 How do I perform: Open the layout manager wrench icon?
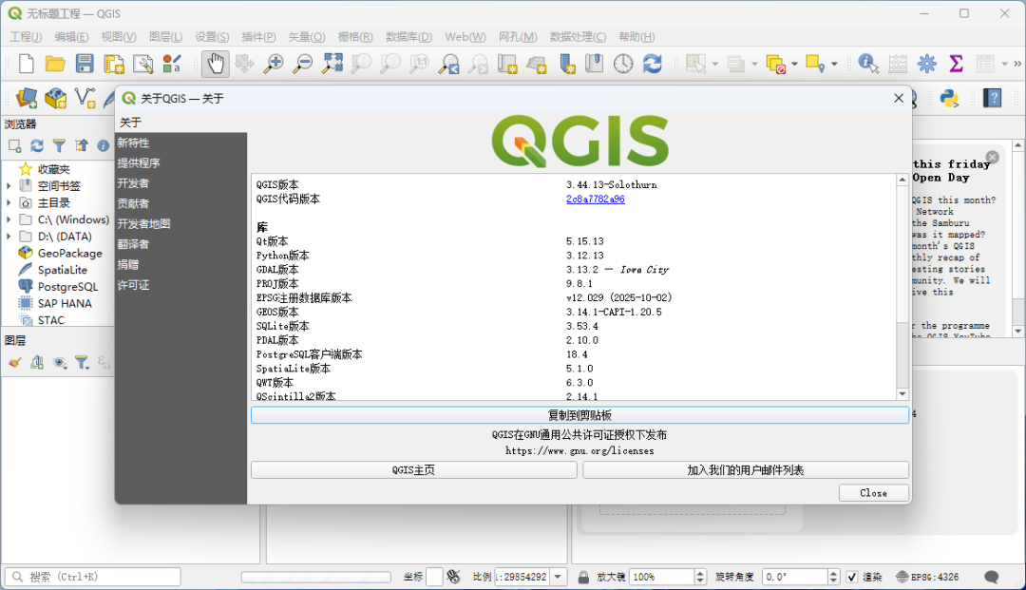(x=142, y=64)
